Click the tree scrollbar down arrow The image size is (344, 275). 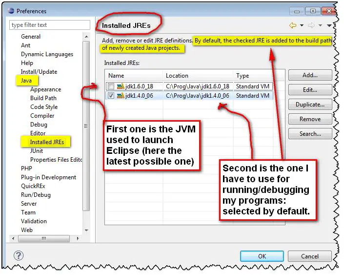pos(86,230)
